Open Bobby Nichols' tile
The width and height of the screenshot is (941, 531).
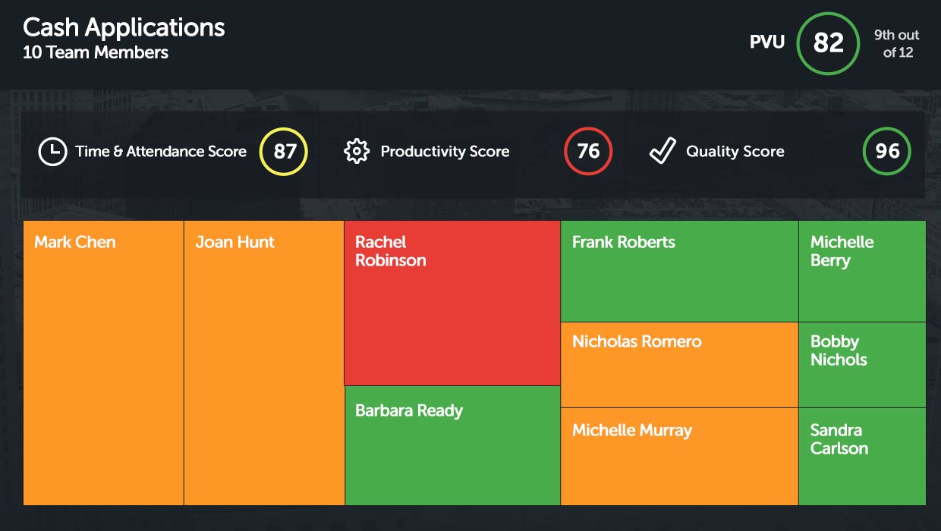tap(862, 365)
